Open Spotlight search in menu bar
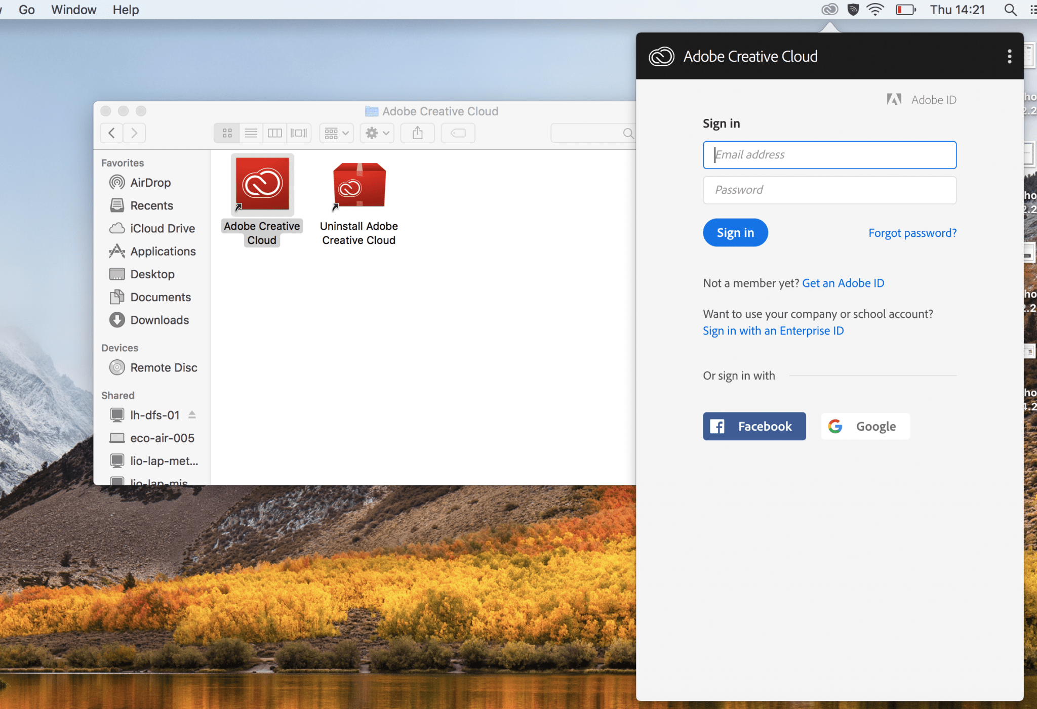This screenshot has width=1037, height=709. pos(1010,10)
